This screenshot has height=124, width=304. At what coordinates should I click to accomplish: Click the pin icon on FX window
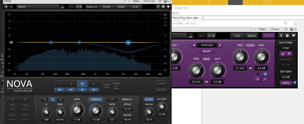pos(285,23)
